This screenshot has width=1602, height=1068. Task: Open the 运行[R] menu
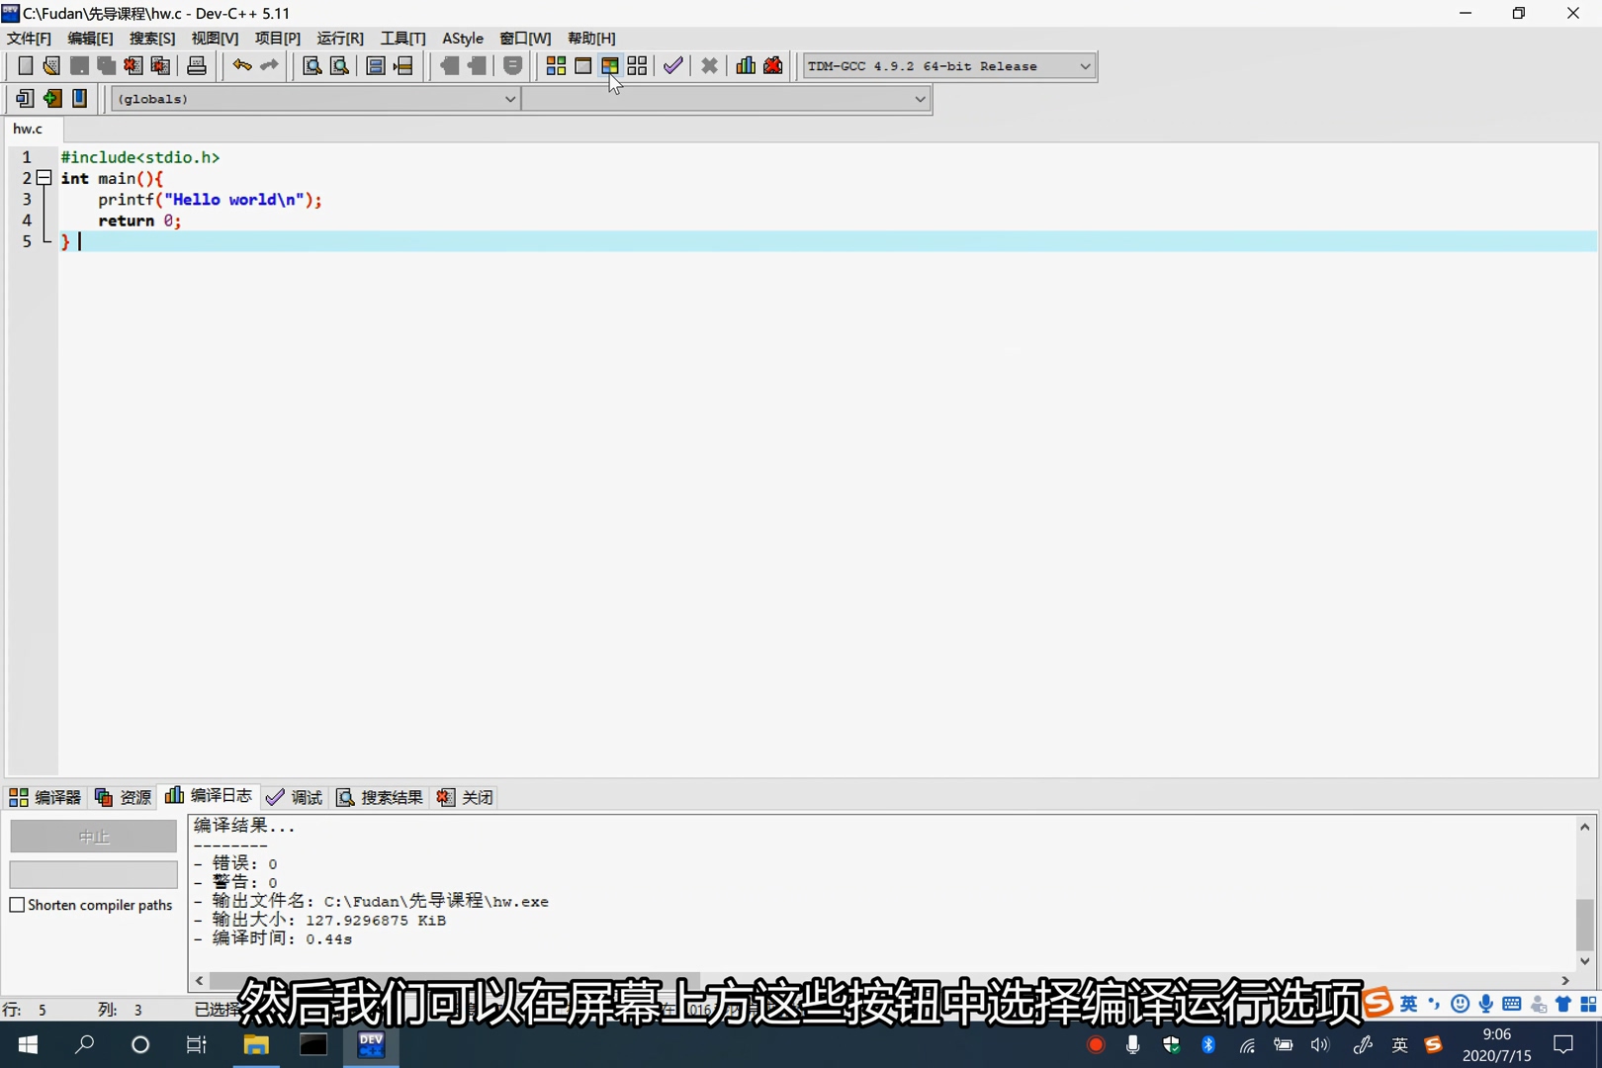340,38
